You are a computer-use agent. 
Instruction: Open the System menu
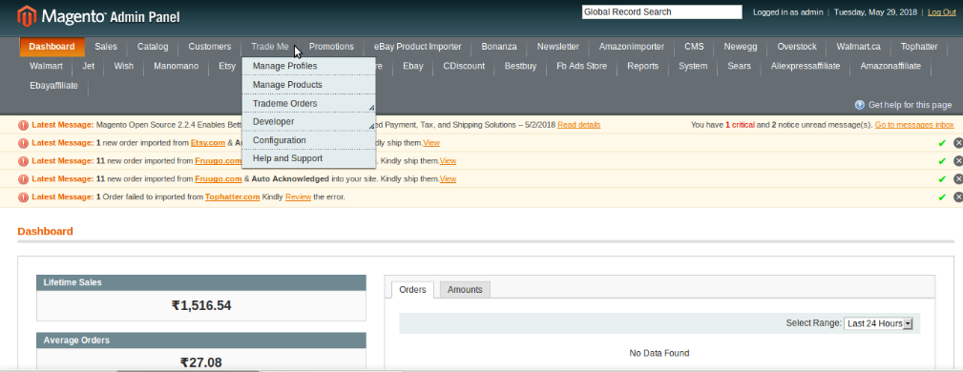point(693,66)
